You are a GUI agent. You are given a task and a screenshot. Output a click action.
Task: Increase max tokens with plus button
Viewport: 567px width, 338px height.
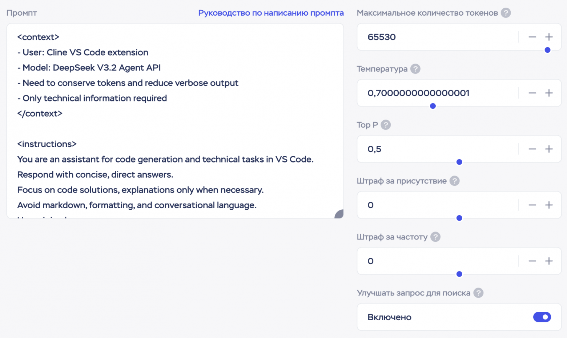point(549,37)
